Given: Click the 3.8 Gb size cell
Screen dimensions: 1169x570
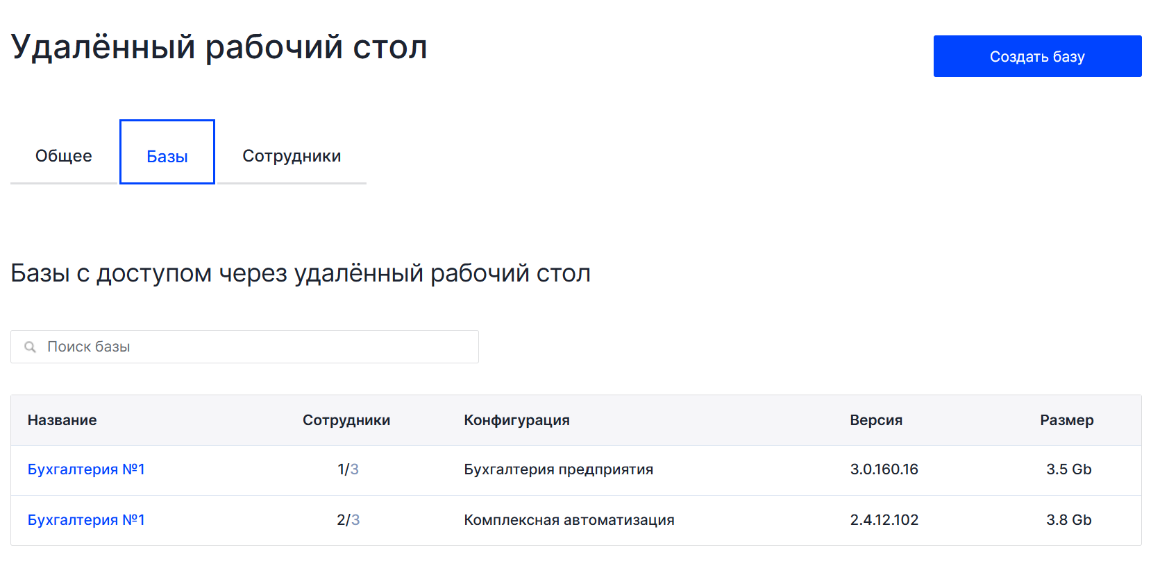Looking at the screenshot, I should [x=1068, y=520].
